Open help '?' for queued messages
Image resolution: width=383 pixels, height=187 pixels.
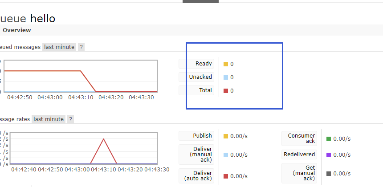click(x=81, y=47)
